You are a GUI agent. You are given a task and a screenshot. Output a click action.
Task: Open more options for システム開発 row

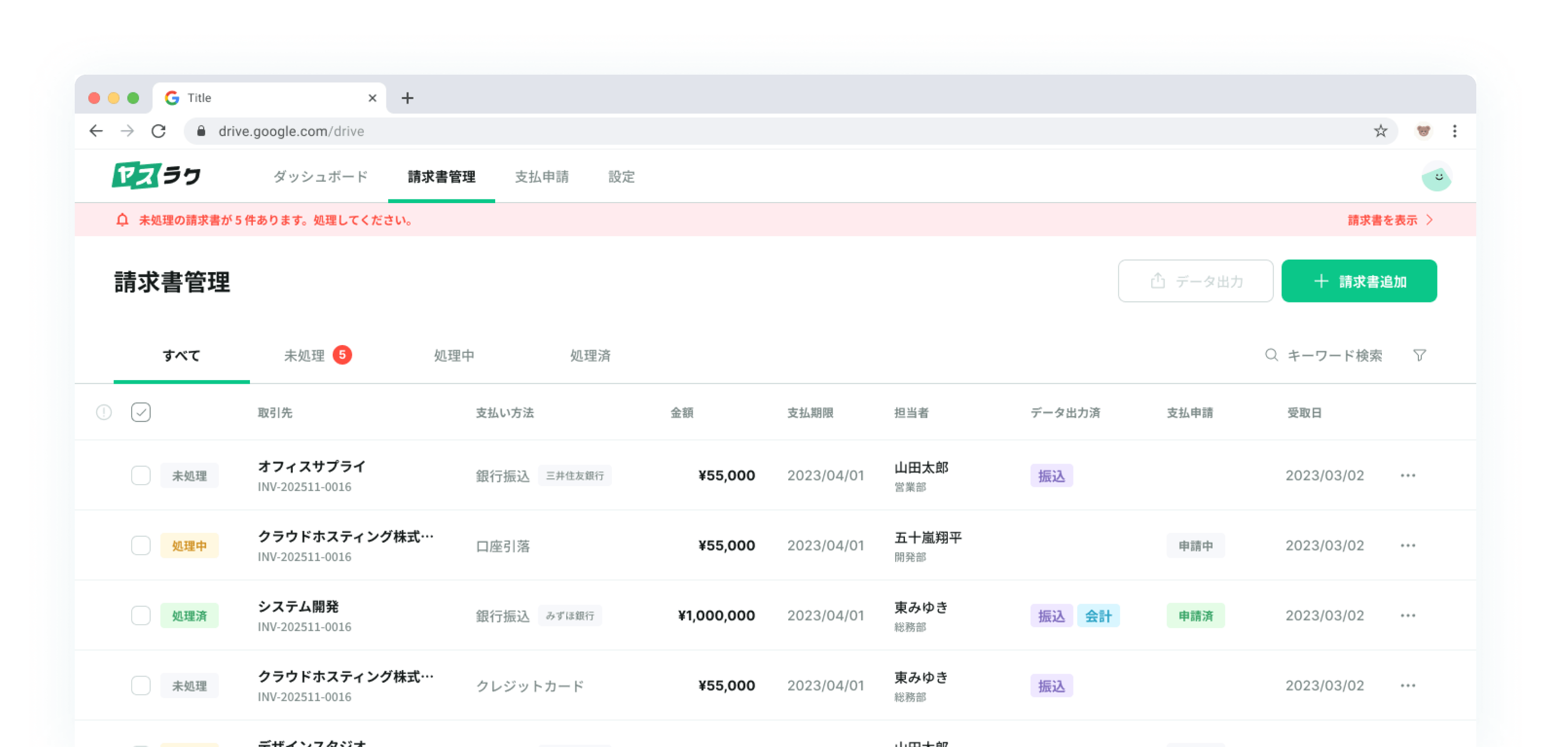(1408, 615)
